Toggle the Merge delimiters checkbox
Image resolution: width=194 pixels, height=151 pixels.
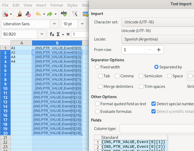(100, 87)
